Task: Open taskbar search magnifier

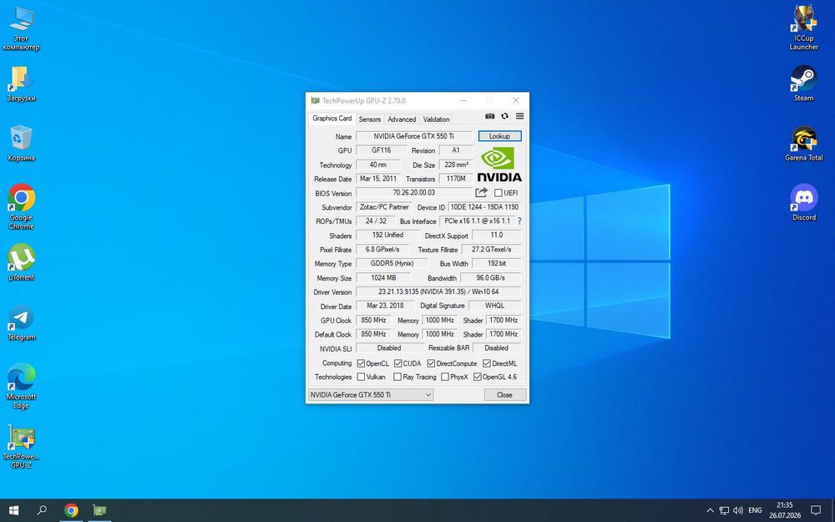Action: tap(42, 510)
